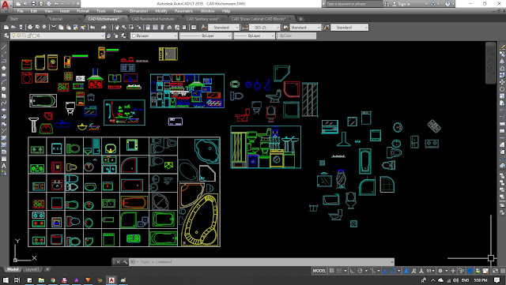The height and width of the screenshot is (285, 506).
Task: Select the Line tool in Draw toolbar
Action: pos(3,47)
